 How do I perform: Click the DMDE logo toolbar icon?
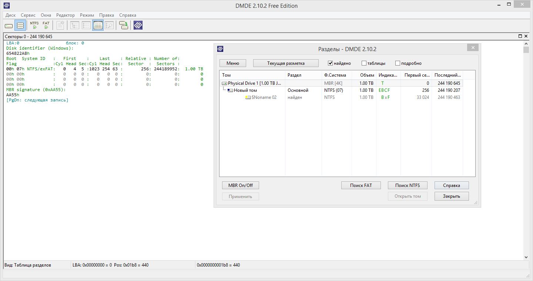pos(138,26)
